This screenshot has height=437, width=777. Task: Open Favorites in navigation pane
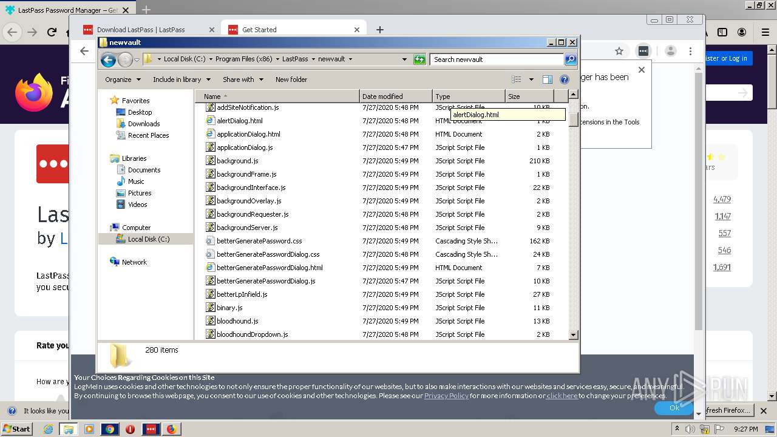pyautogui.click(x=135, y=101)
